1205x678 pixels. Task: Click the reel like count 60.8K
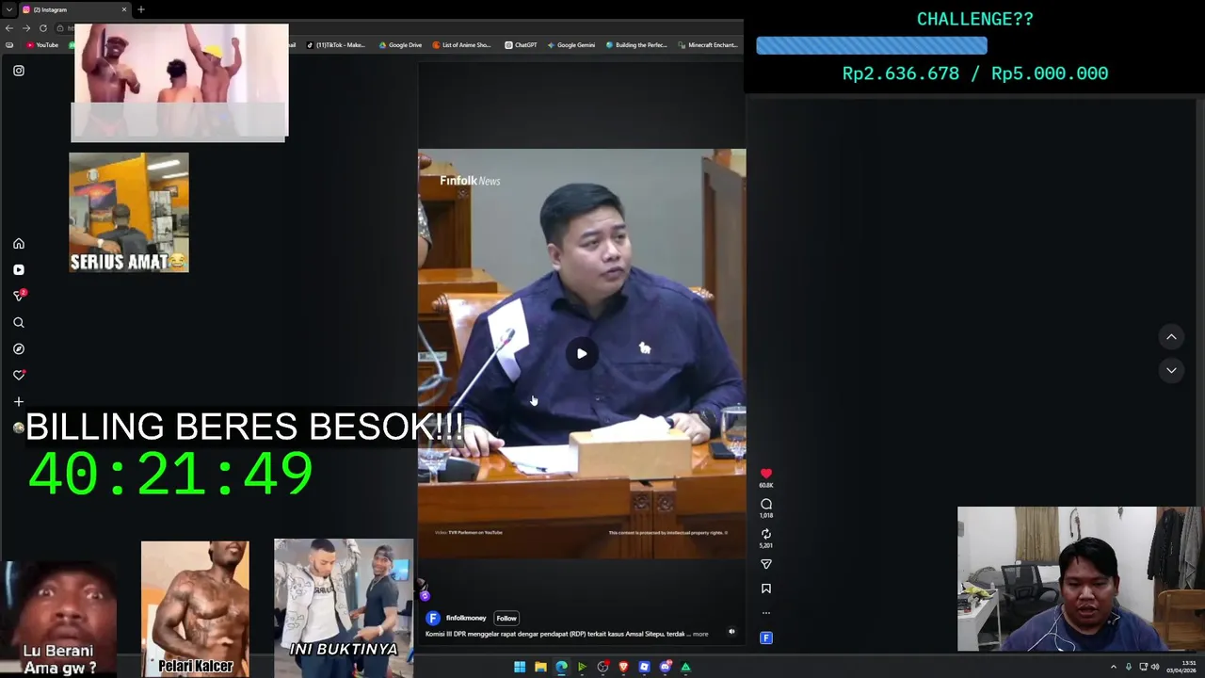[766, 486]
